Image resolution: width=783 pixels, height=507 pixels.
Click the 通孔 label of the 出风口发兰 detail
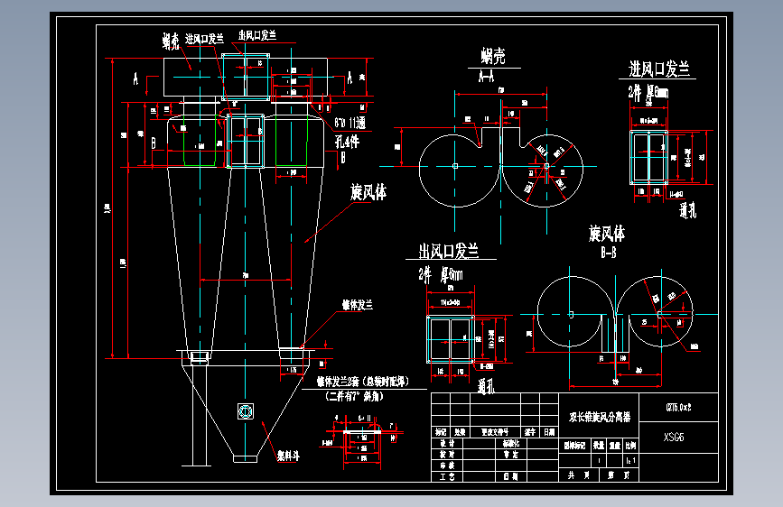(485, 386)
